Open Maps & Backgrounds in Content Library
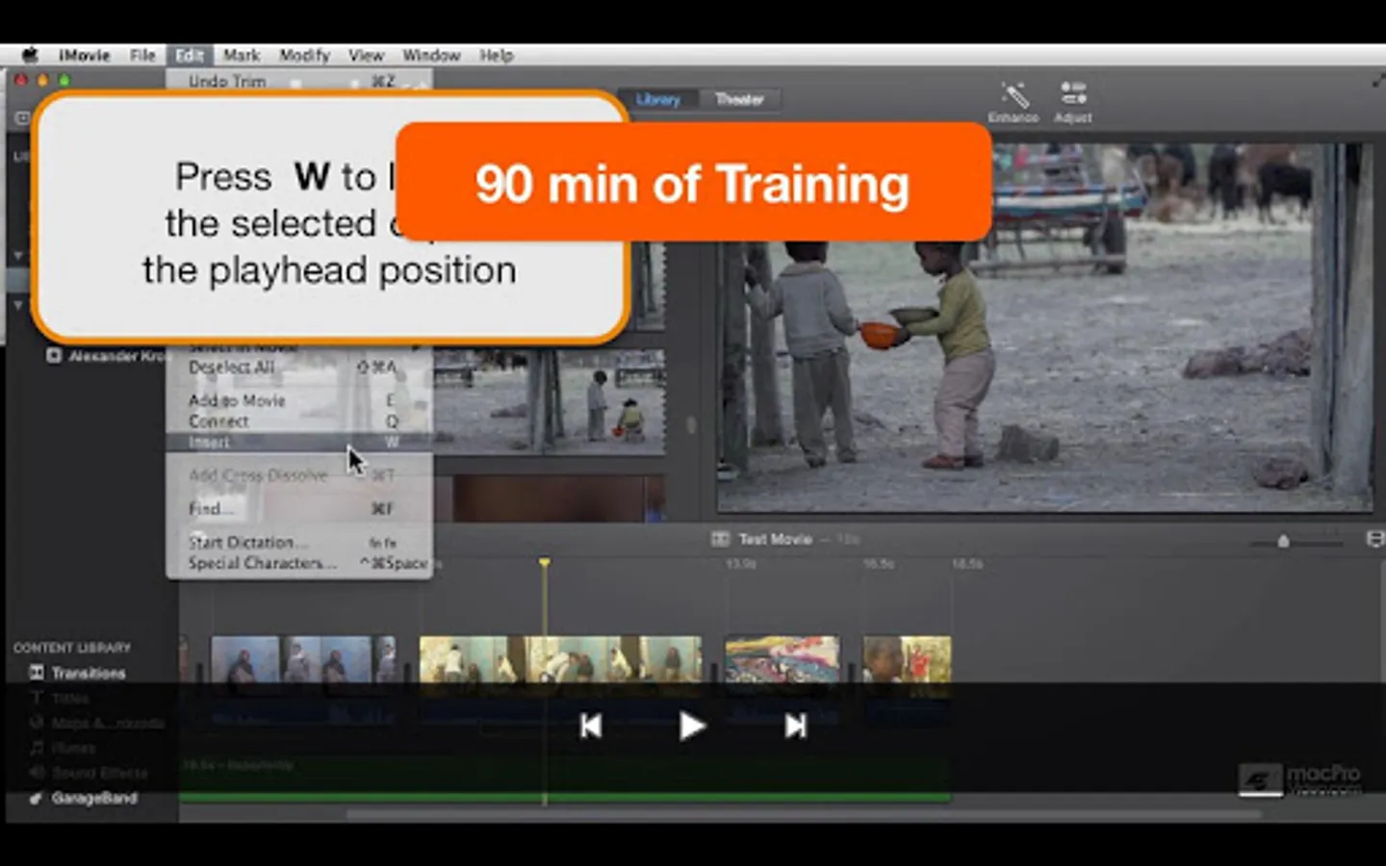Screen dimensions: 1386x866 coord(97,723)
